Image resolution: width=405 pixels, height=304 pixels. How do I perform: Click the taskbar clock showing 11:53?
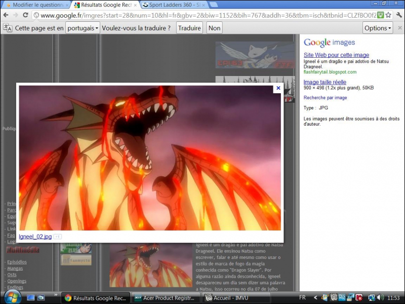click(393, 298)
